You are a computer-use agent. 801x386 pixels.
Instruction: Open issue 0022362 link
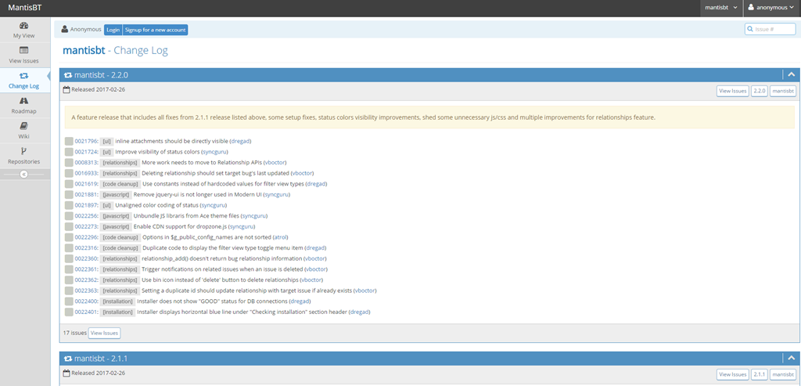tap(86, 280)
